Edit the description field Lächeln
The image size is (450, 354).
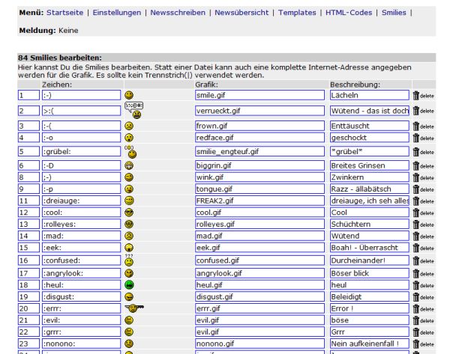coord(370,95)
